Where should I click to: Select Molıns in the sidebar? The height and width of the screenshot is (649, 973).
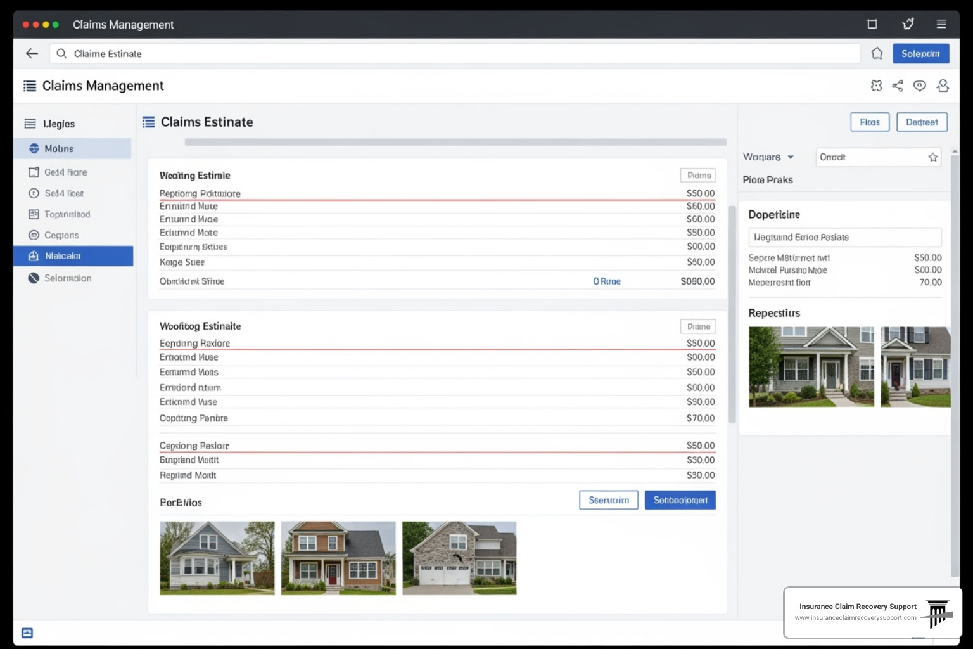coord(73,149)
